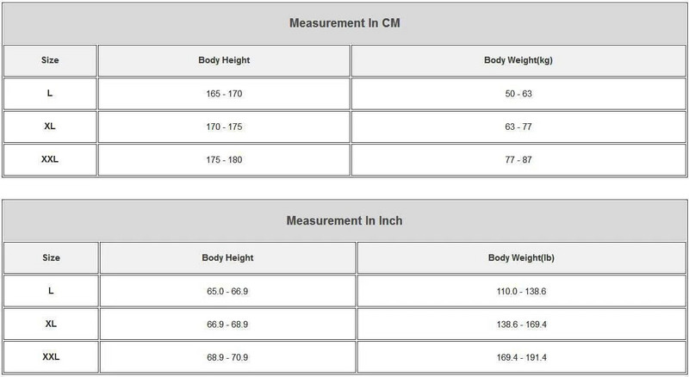Select the Body Height header in the CM table
This screenshot has width=689, height=377.
[224, 60]
